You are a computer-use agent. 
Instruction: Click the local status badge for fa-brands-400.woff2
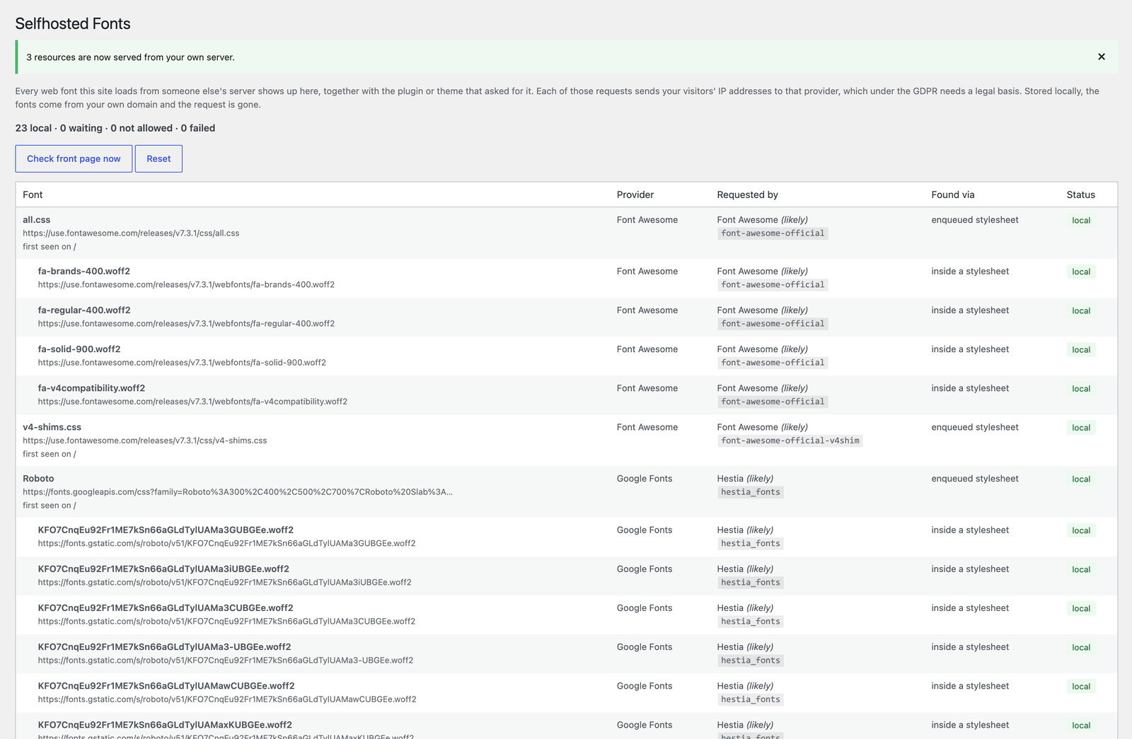click(1081, 272)
